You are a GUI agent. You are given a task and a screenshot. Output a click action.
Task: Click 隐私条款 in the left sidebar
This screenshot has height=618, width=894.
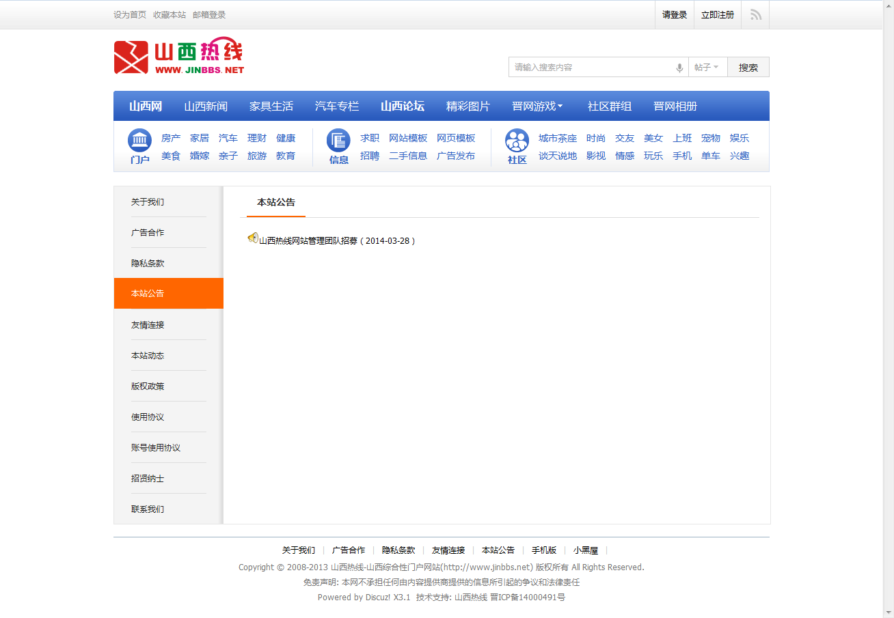tap(146, 263)
